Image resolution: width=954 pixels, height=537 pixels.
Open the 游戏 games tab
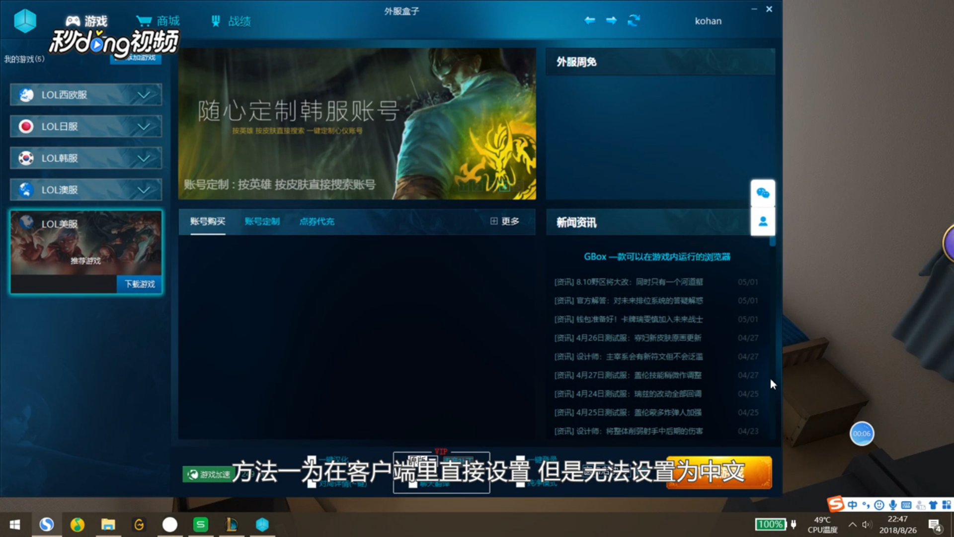coord(87,21)
